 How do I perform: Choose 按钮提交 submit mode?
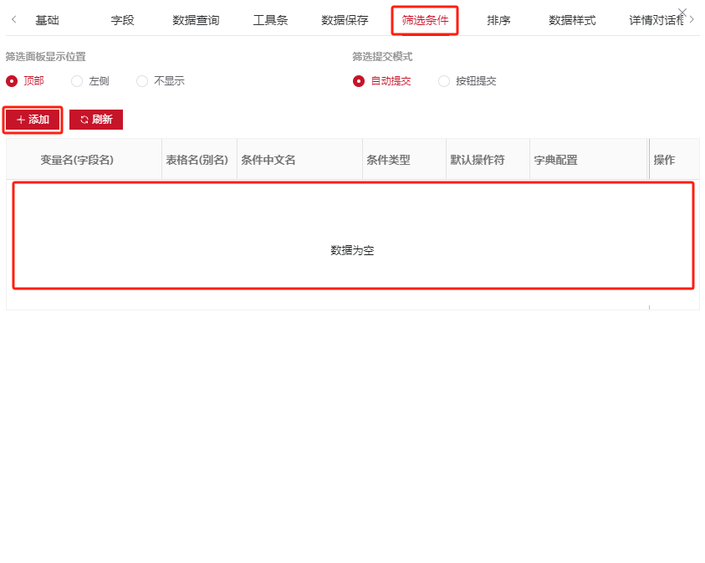pyautogui.click(x=444, y=81)
